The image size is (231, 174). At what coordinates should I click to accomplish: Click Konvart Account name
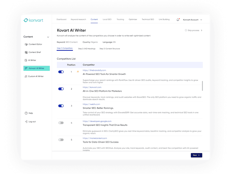click(x=191, y=20)
